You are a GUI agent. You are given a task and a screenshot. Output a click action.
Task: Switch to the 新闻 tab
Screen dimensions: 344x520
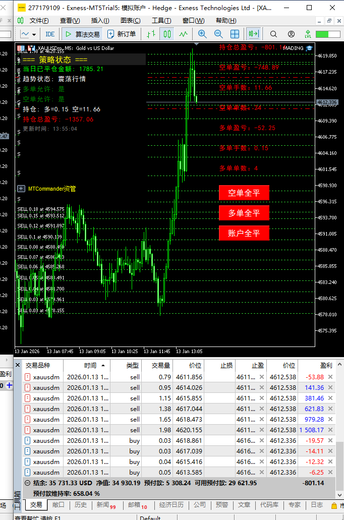tap(106, 505)
